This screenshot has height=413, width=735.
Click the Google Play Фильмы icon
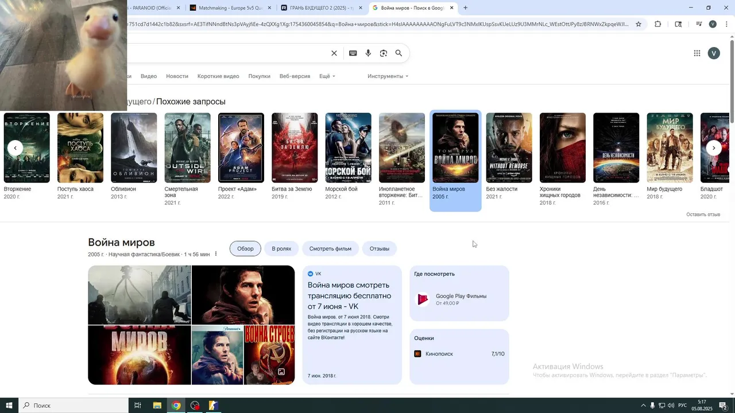(423, 299)
